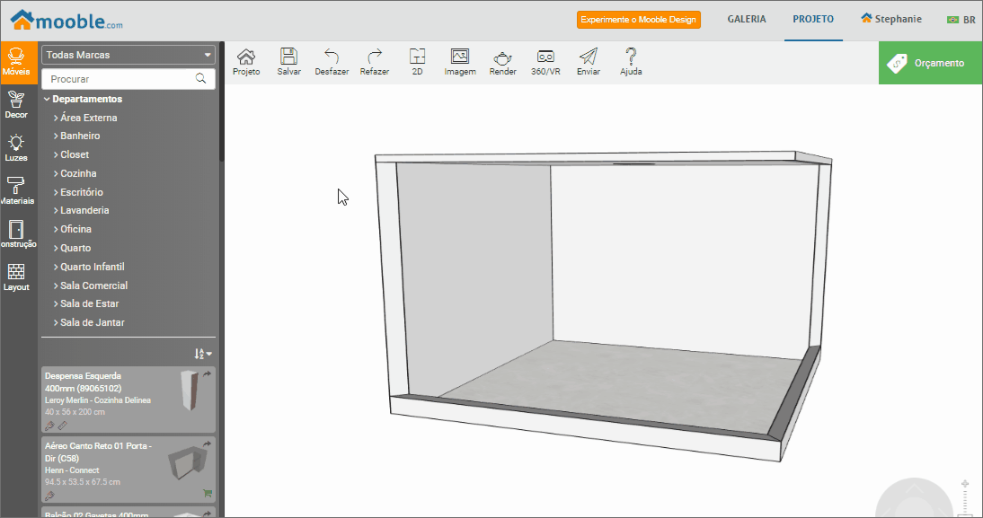The width and height of the screenshot is (983, 518).
Task: Click green cart icon on Aéreo Canto Reto card
Action: pos(208,494)
